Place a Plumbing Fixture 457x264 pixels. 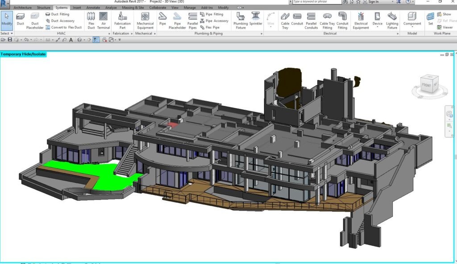pyautogui.click(x=241, y=20)
